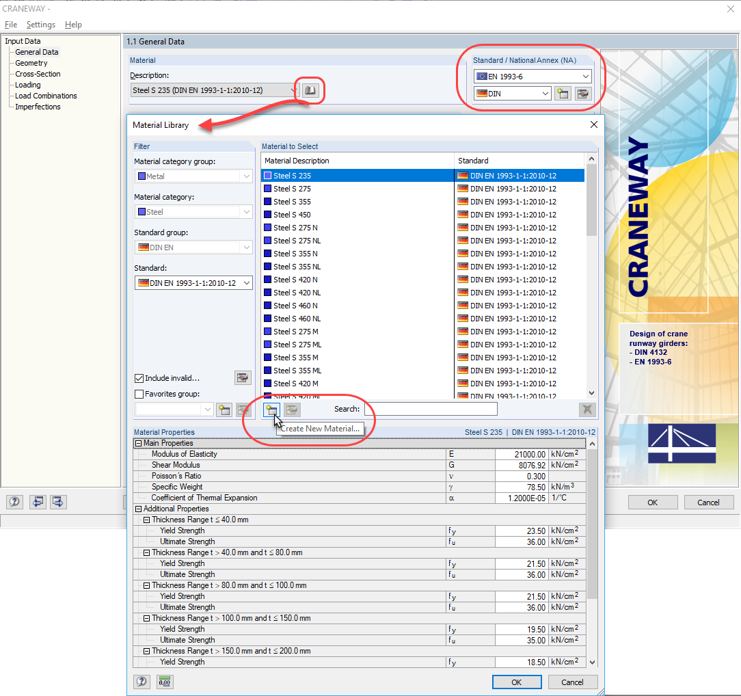Click the Steel S 275 ML color swatch
Image resolution: width=741 pixels, height=696 pixels.
268,345
